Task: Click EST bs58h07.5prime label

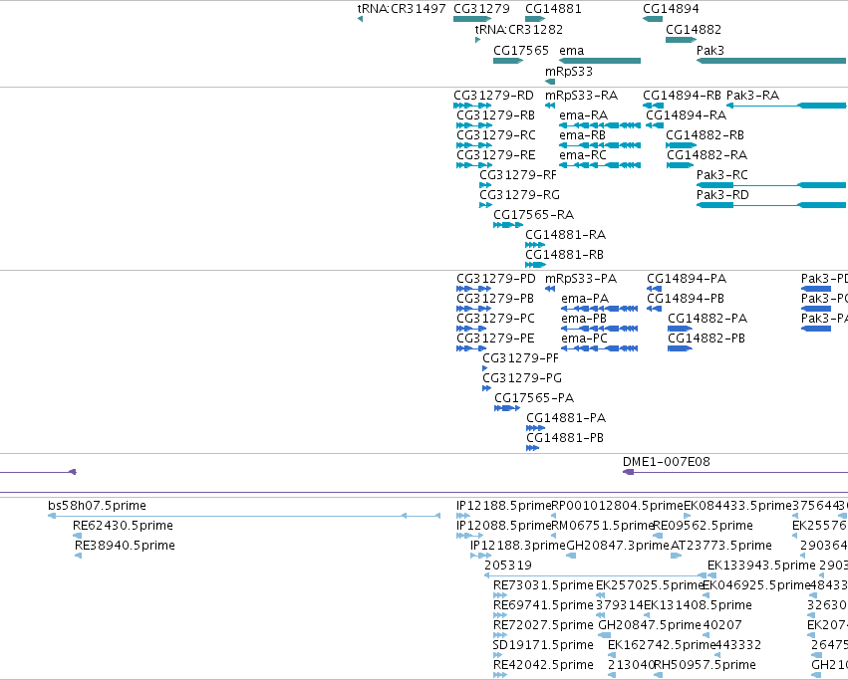Action: pos(97,506)
